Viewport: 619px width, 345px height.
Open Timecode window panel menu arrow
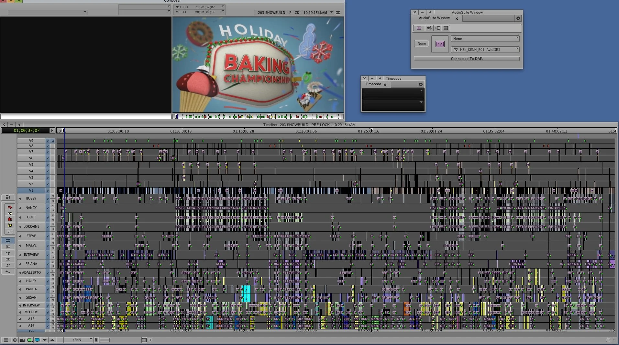(x=421, y=85)
